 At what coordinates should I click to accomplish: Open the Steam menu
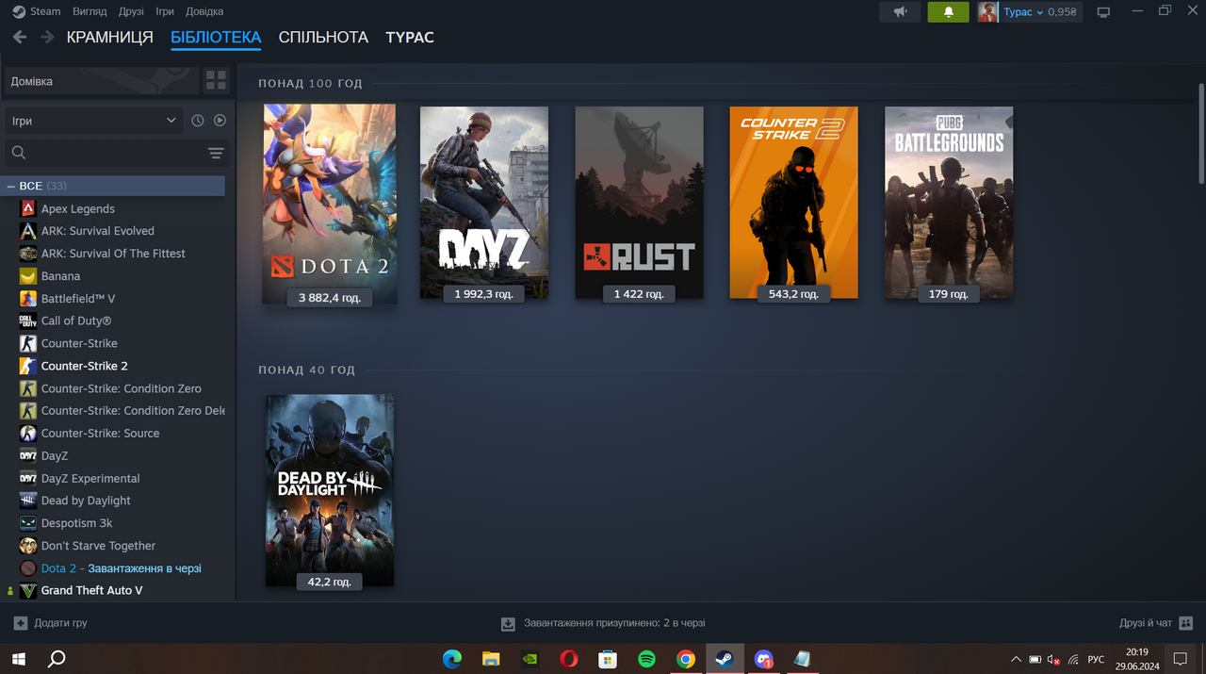tap(37, 11)
